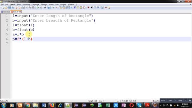The width and height of the screenshot is (192, 108).
Task: Create a new file with New icon
Action: [3, 7]
